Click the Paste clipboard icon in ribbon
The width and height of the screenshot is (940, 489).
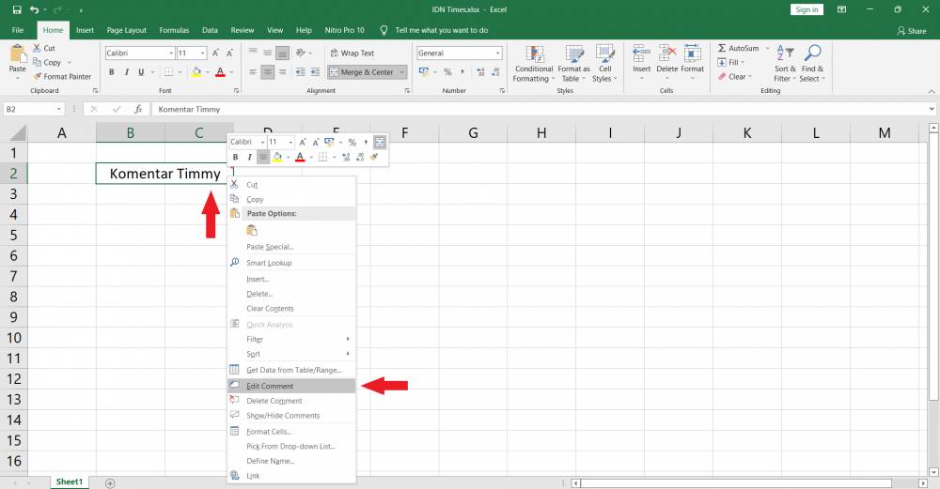point(17,55)
